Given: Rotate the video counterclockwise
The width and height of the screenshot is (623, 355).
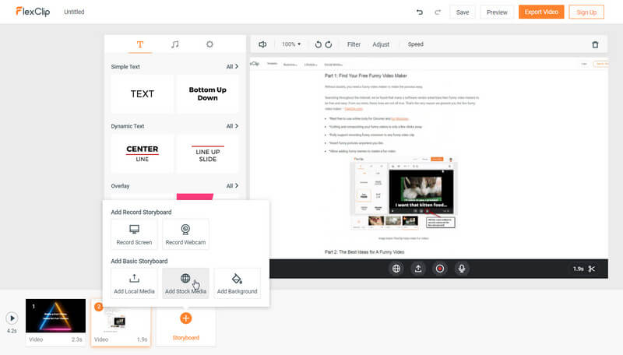Looking at the screenshot, I should click(319, 44).
